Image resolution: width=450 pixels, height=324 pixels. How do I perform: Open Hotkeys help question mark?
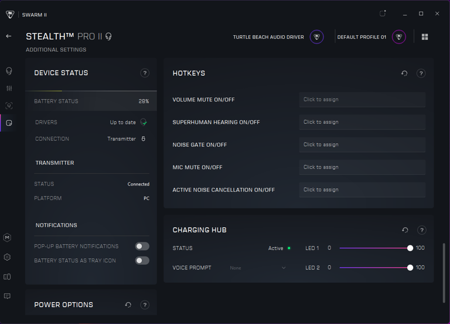421,73
